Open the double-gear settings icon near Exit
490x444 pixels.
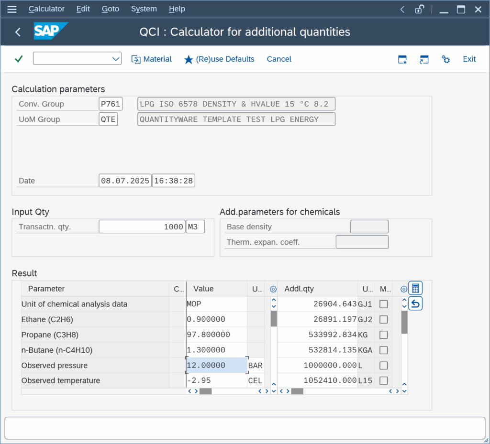click(x=445, y=59)
